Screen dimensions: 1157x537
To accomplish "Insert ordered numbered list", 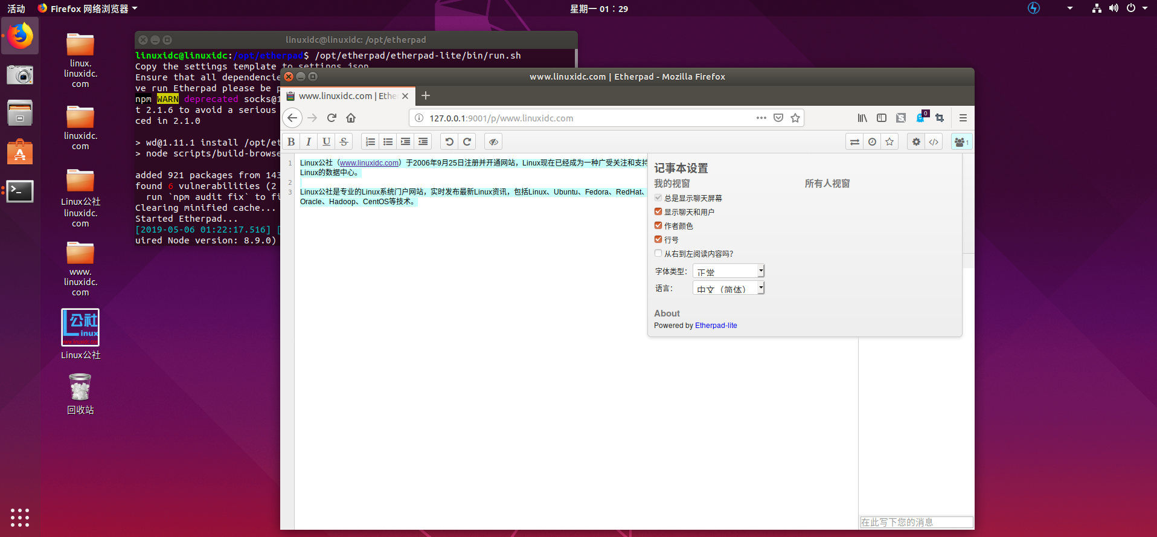I will pos(370,142).
